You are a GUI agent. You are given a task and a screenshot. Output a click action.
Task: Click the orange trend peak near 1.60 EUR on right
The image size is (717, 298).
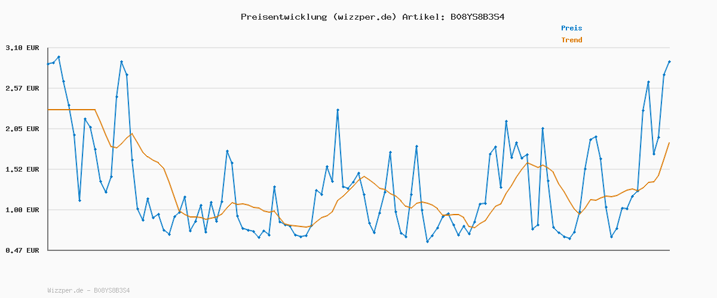point(528,163)
